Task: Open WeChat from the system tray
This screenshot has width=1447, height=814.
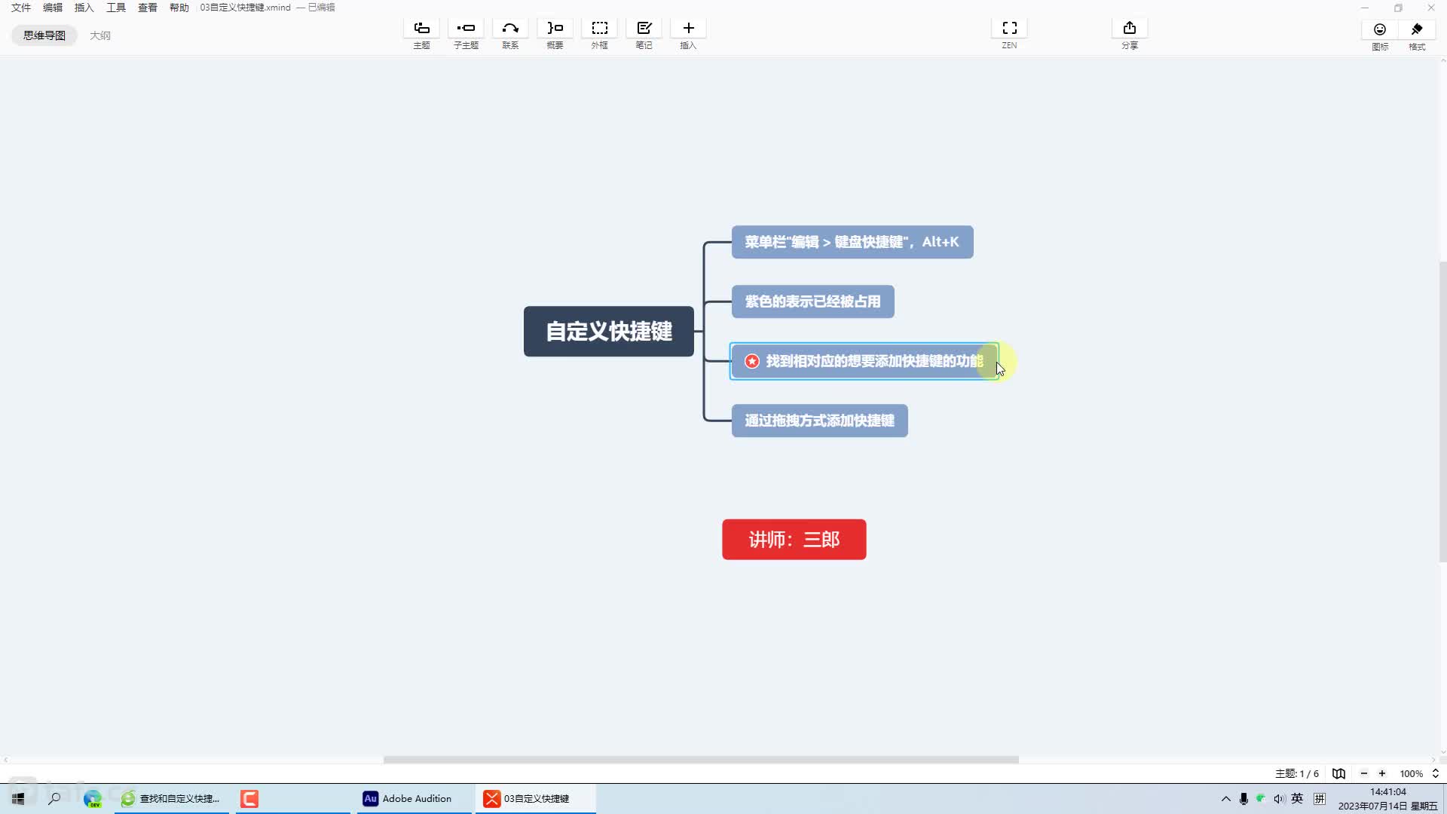Action: [x=1261, y=798]
